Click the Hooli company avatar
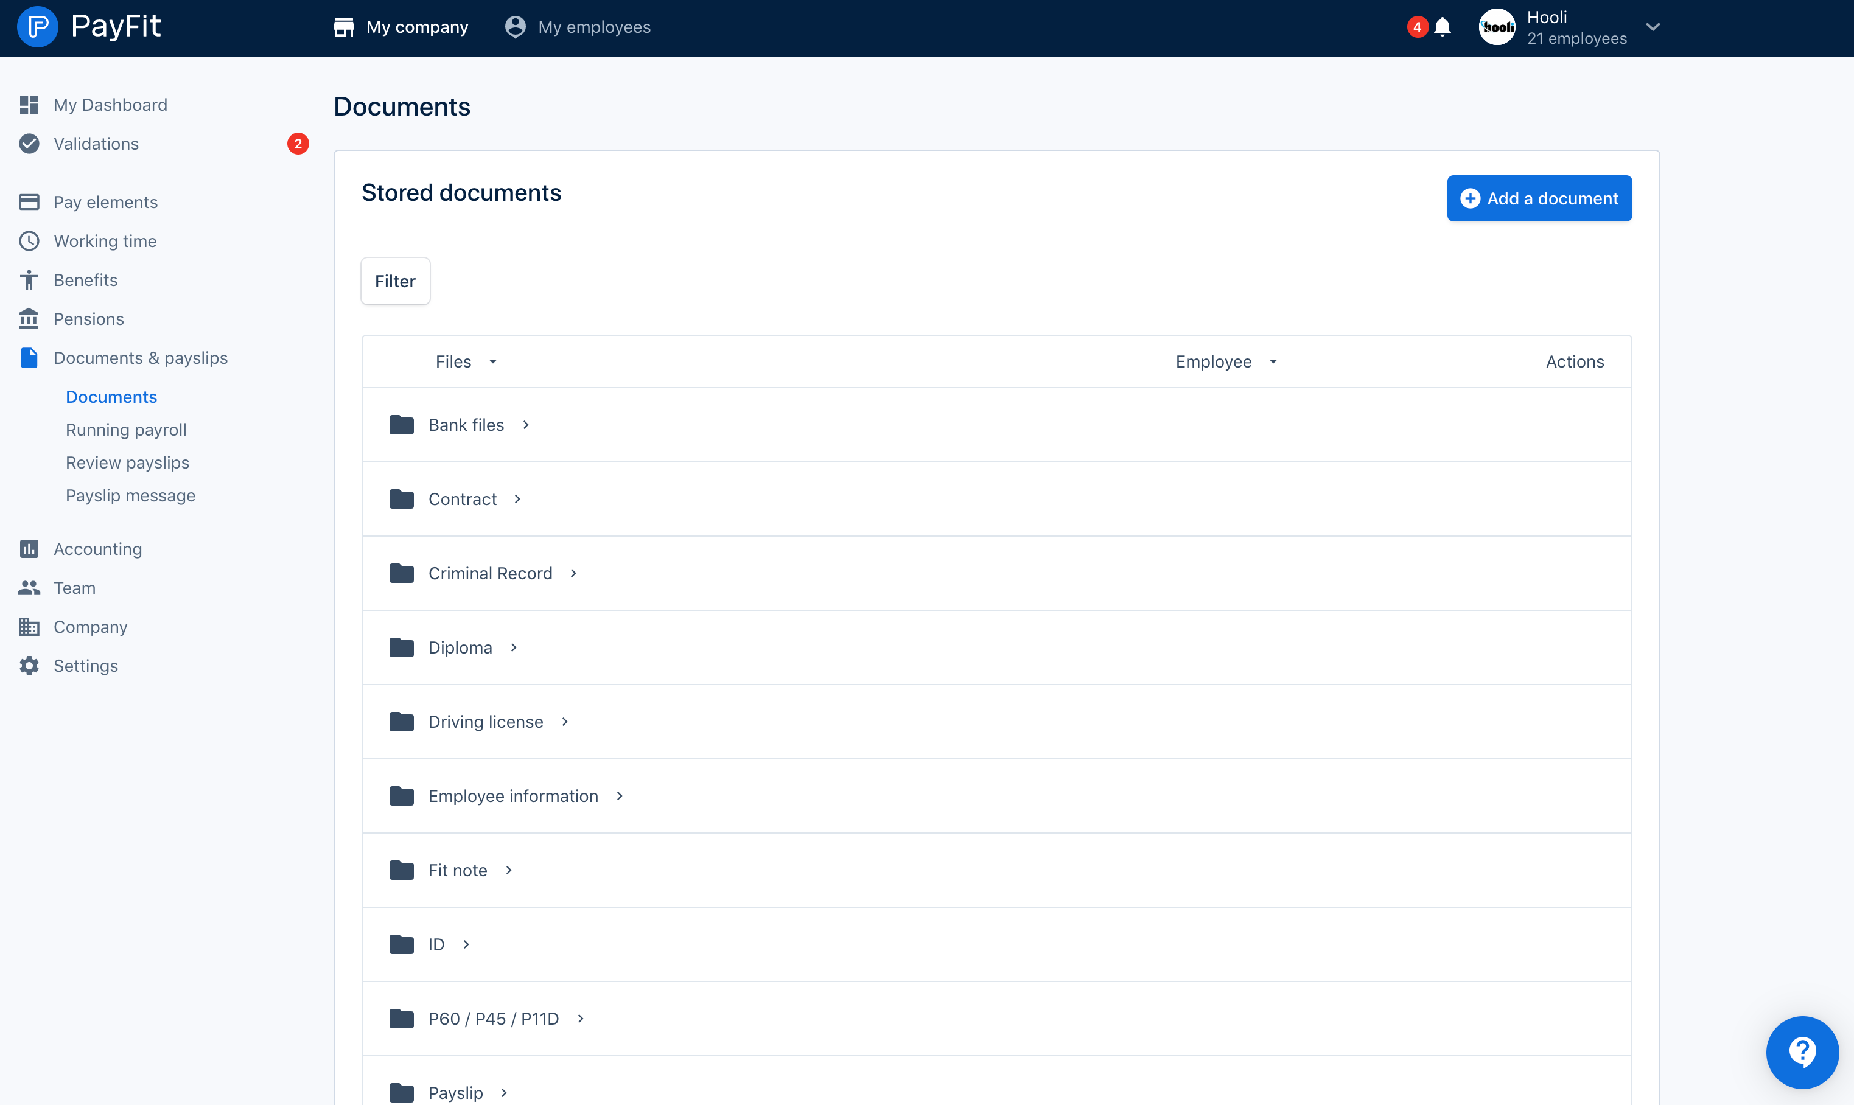This screenshot has height=1105, width=1854. [x=1497, y=27]
